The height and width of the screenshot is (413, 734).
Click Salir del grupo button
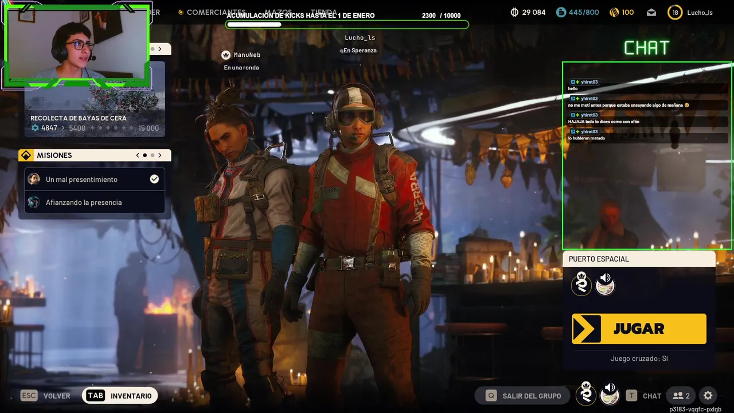click(x=522, y=395)
